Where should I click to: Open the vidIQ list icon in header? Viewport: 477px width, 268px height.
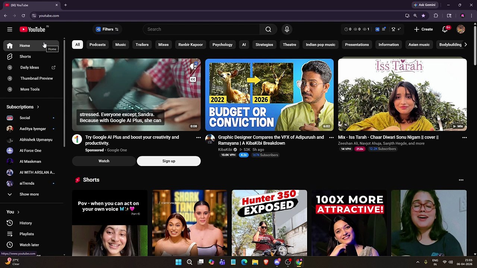pos(383,29)
